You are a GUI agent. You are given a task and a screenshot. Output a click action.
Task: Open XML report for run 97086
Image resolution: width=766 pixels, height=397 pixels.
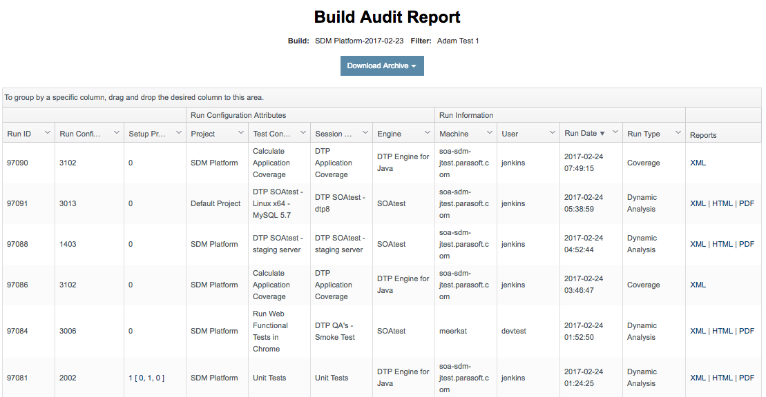point(698,285)
